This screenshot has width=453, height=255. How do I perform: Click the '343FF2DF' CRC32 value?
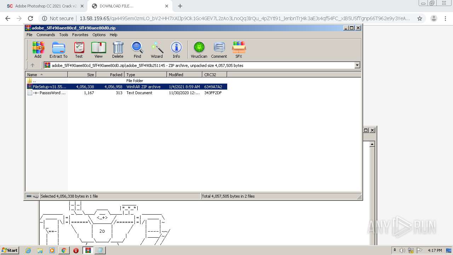coord(213,93)
